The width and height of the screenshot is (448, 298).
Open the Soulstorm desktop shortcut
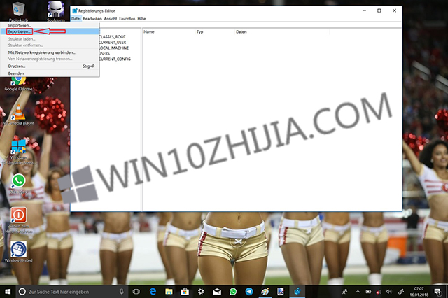click(56, 11)
